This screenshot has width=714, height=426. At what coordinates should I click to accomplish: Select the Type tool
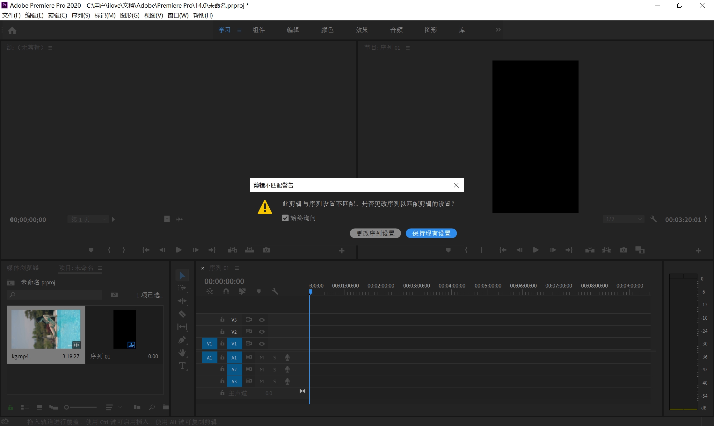pyautogui.click(x=182, y=366)
